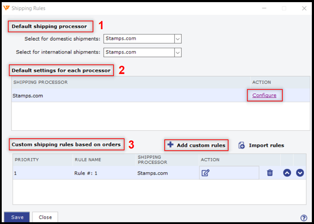Click the international shipments Stamps.com field
Screen dimensions: 314x224
point(139,52)
